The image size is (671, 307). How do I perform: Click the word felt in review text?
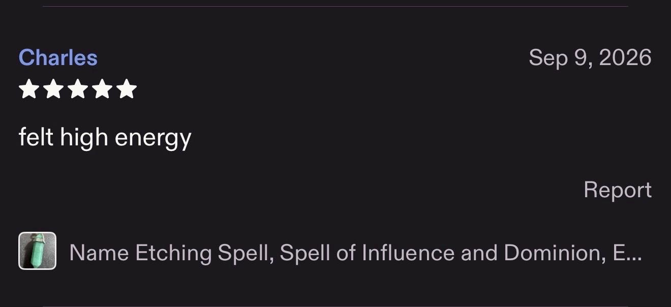pyautogui.click(x=36, y=137)
